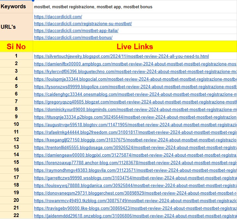Select the cell with serial number 9
Viewport: 237px width, 219px height.
click(x=16, y=117)
